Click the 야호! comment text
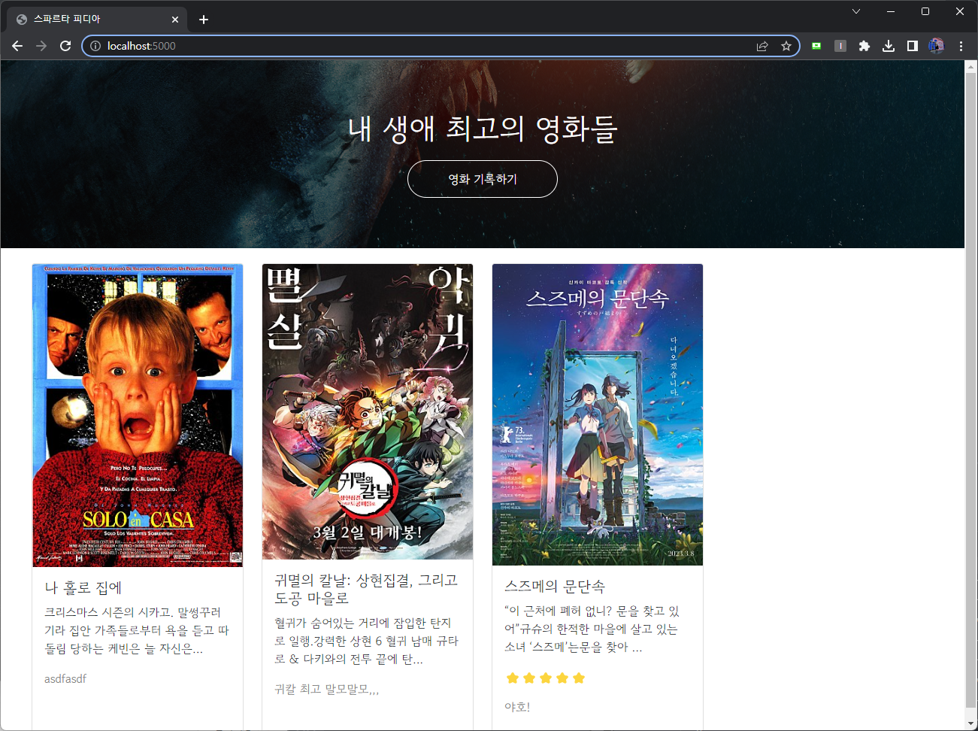978x731 pixels. pos(517,707)
